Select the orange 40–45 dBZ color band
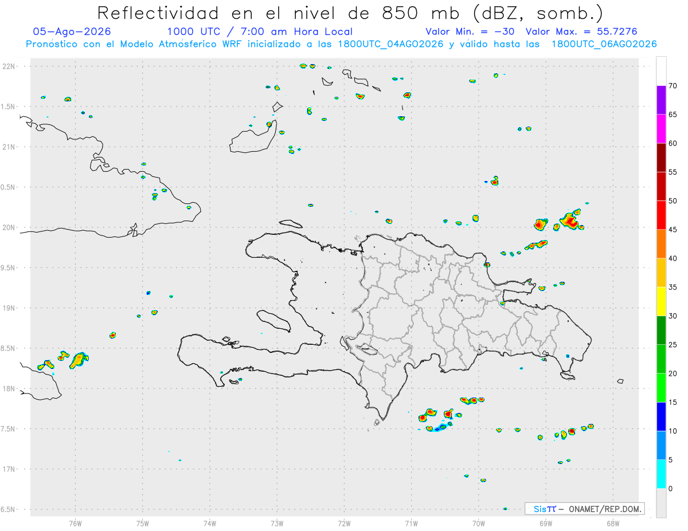688x531 pixels. (661, 244)
